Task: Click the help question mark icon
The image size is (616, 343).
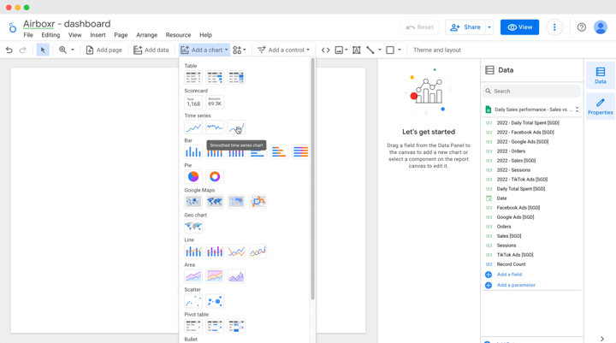Action: click(x=582, y=27)
